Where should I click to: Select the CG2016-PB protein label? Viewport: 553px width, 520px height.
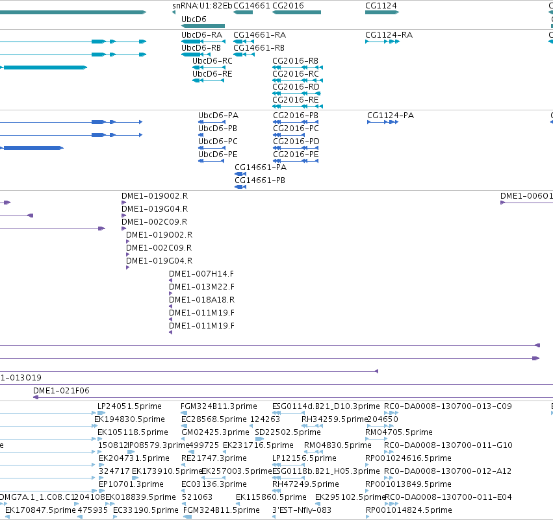tap(296, 116)
